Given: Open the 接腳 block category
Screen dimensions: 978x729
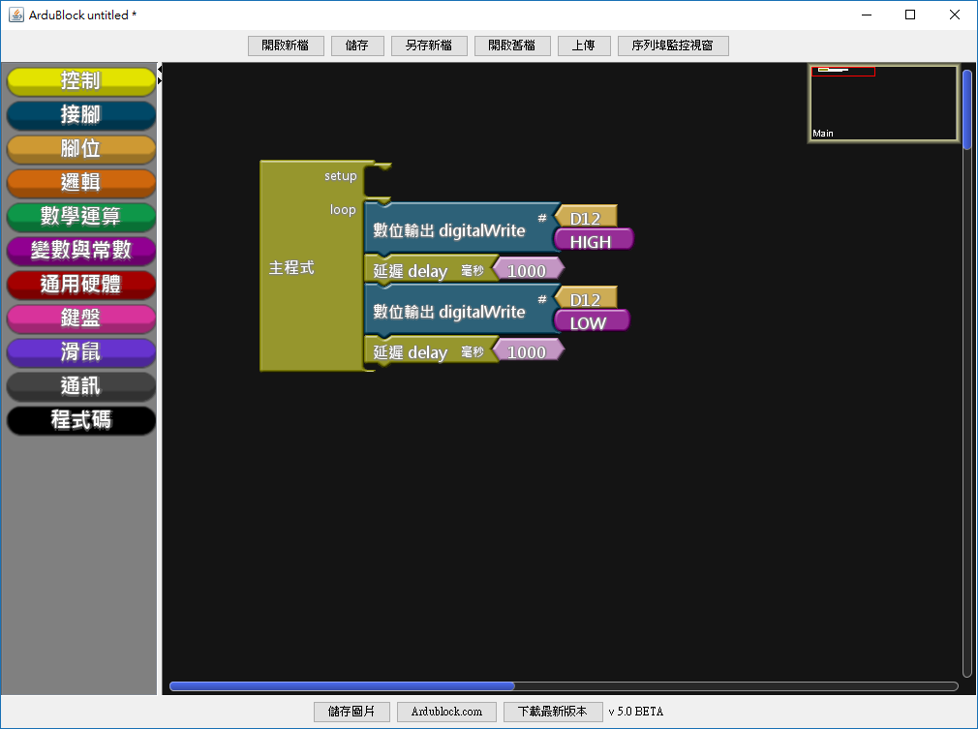Looking at the screenshot, I should click(x=81, y=115).
